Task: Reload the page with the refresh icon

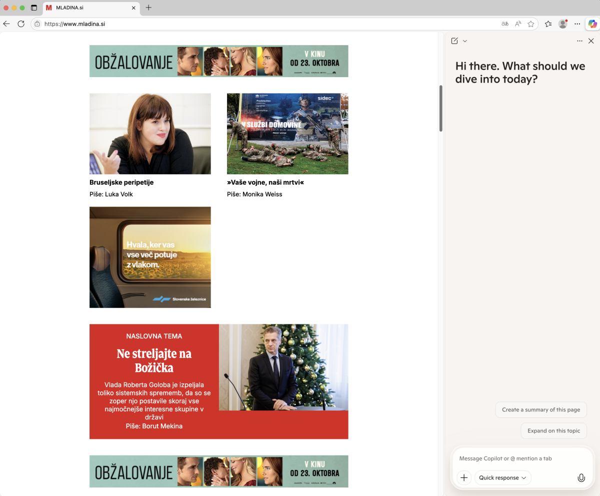Action: click(21, 24)
